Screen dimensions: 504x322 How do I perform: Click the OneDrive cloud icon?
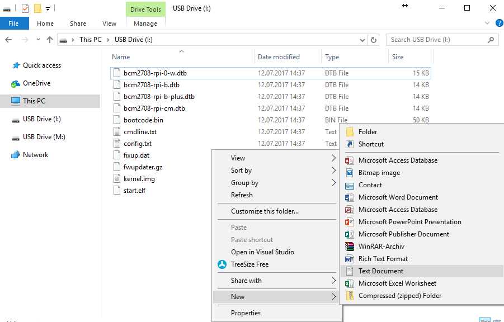point(16,84)
